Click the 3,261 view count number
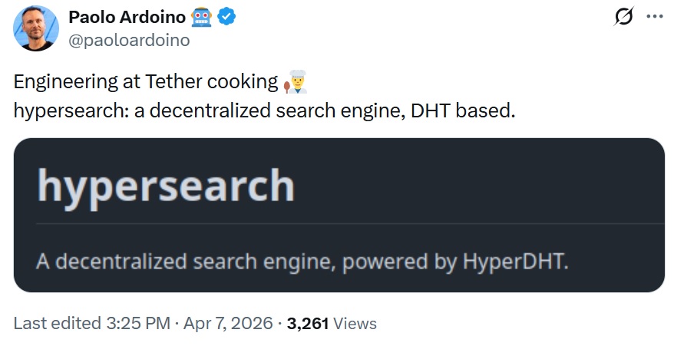This screenshot has width=674, height=346. tap(307, 323)
